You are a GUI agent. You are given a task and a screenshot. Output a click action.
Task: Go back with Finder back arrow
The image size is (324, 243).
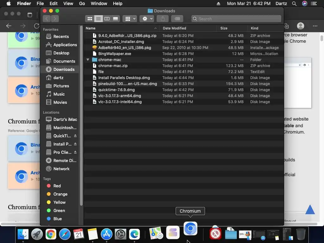coord(47,19)
